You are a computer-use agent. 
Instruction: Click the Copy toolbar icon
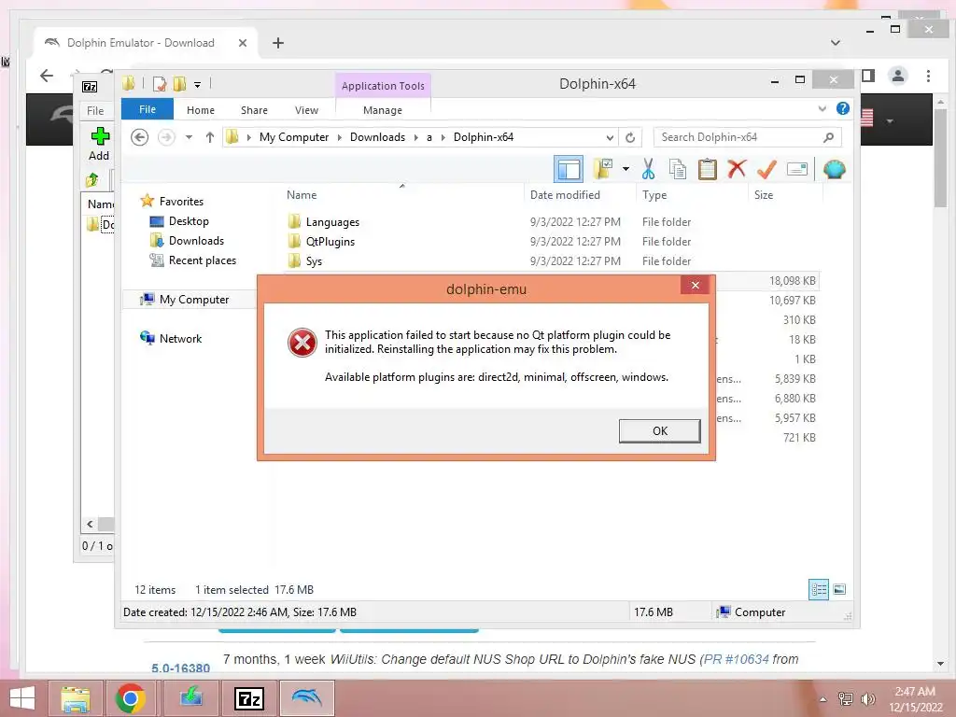pyautogui.click(x=678, y=169)
